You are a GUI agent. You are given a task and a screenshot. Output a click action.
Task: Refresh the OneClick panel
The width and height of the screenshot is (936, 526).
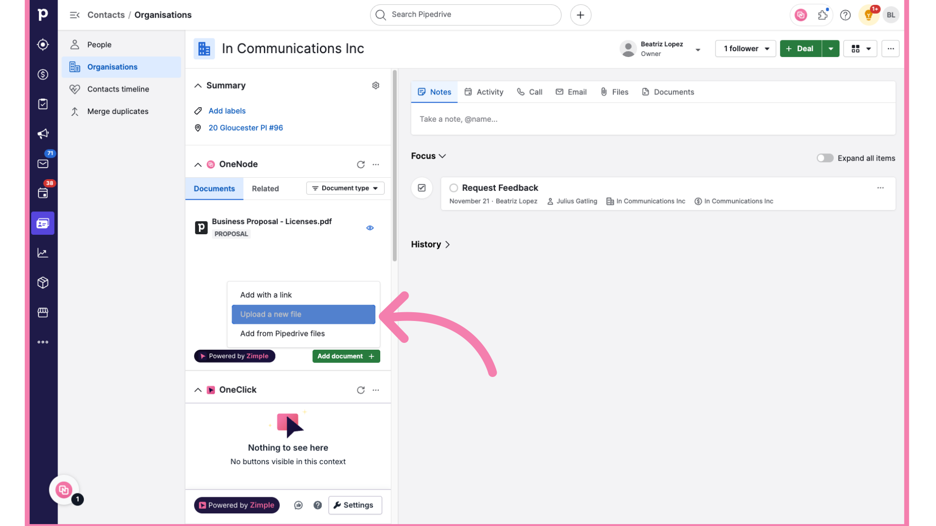pos(361,390)
